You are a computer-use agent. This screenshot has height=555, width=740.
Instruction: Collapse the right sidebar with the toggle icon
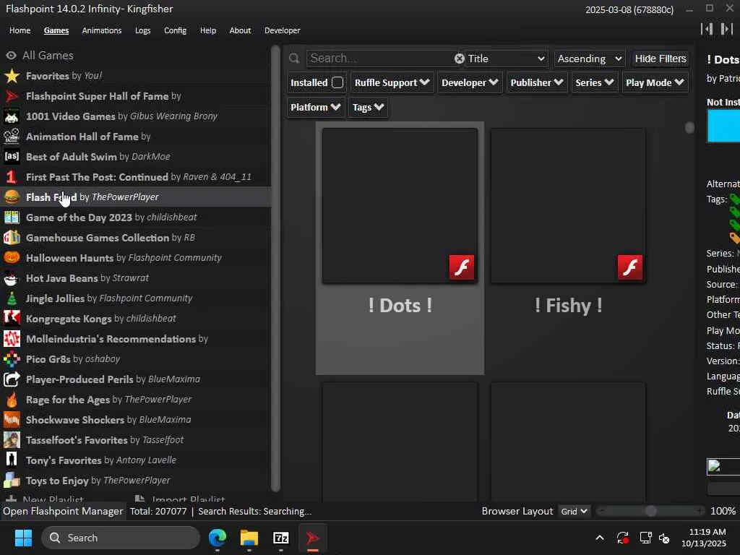[x=727, y=29]
